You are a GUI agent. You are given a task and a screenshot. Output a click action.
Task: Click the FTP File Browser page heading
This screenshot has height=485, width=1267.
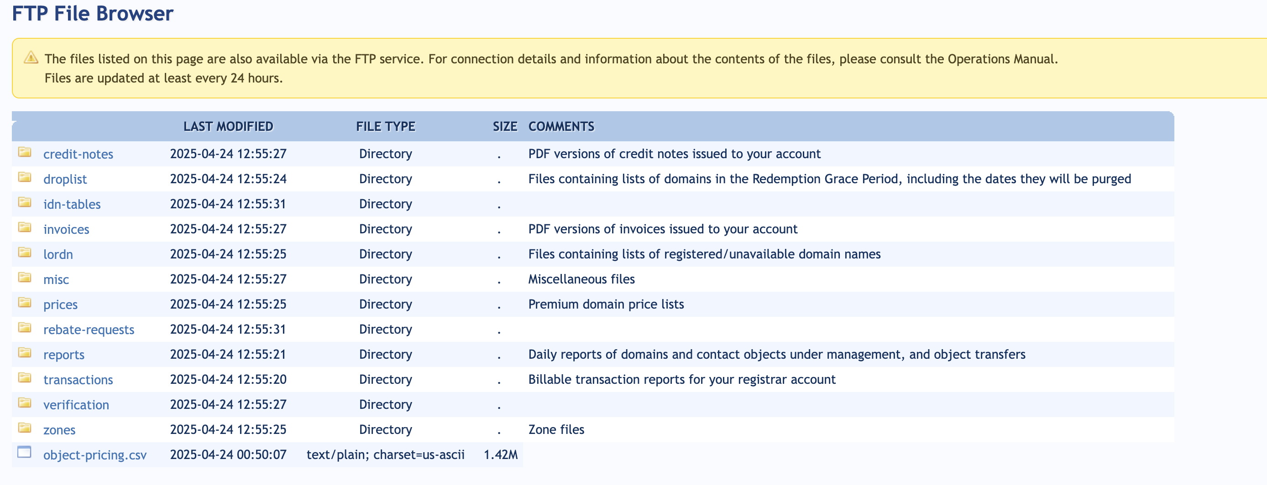coord(93,14)
